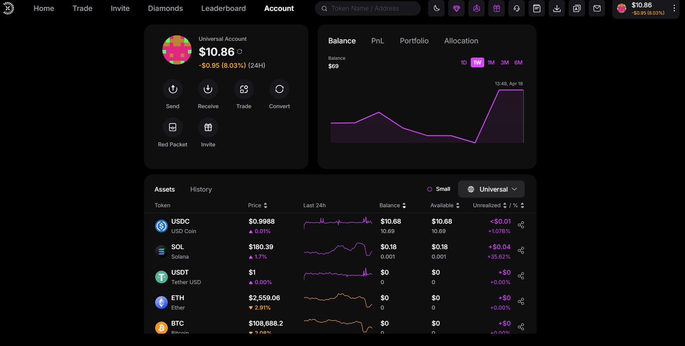Sort by Balance column arrows

pyautogui.click(x=404, y=206)
